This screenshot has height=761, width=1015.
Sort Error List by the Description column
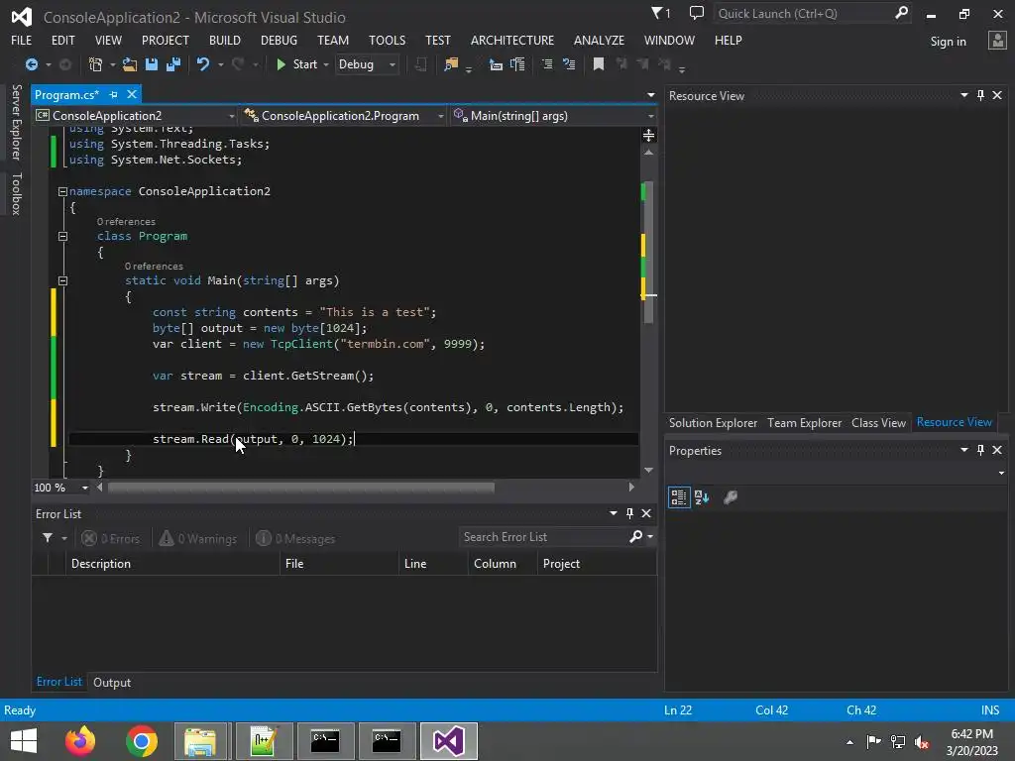click(x=172, y=564)
